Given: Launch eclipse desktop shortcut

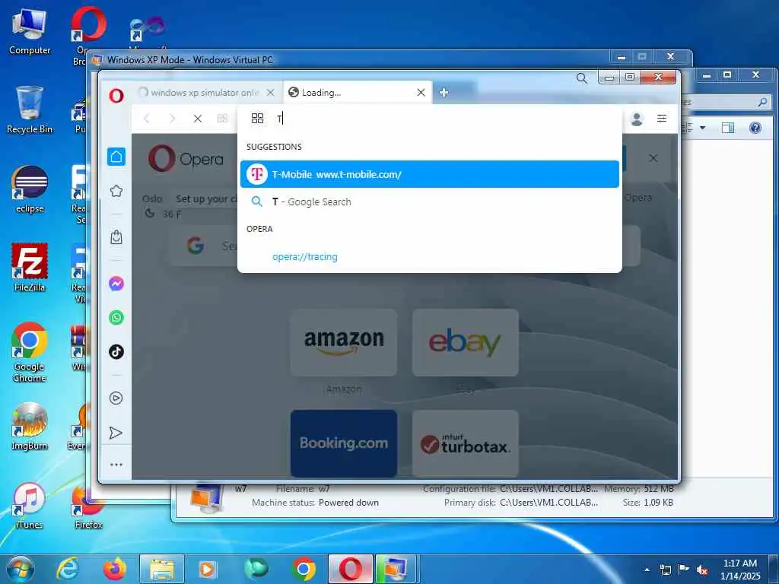Looking at the screenshot, I should (30, 189).
